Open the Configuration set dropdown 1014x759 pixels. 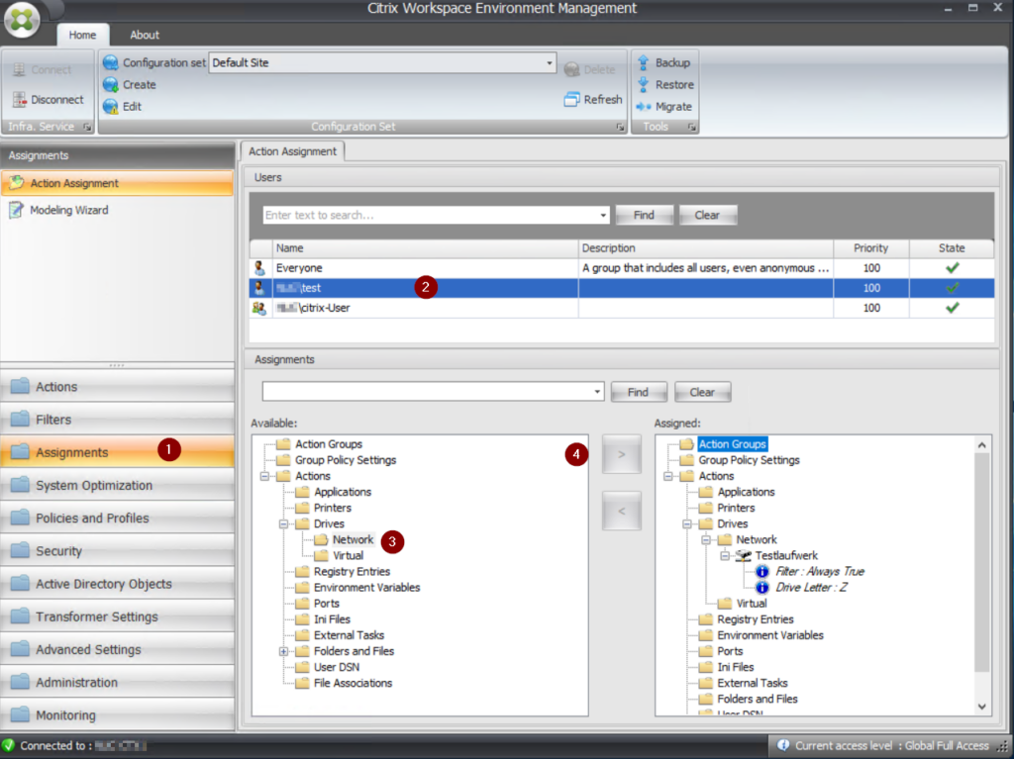[549, 62]
